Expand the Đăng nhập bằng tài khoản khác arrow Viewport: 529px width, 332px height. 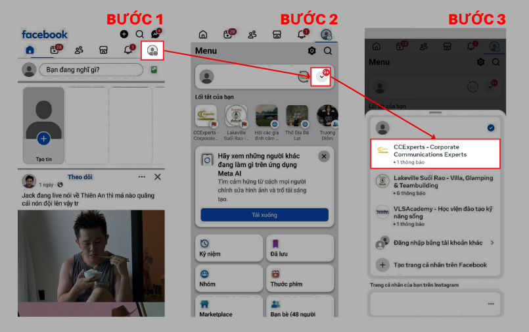pyautogui.click(x=492, y=243)
